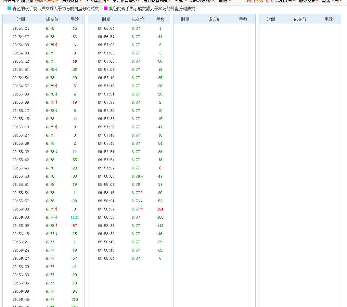Image resolution: width=347 pixels, height=307 pixels.
Task: Click the 57 volume at 09:56:09
Action: [75, 226]
